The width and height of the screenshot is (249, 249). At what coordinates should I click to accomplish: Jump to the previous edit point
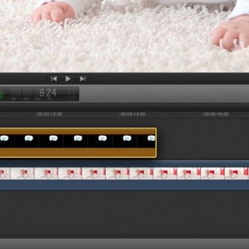click(x=54, y=79)
